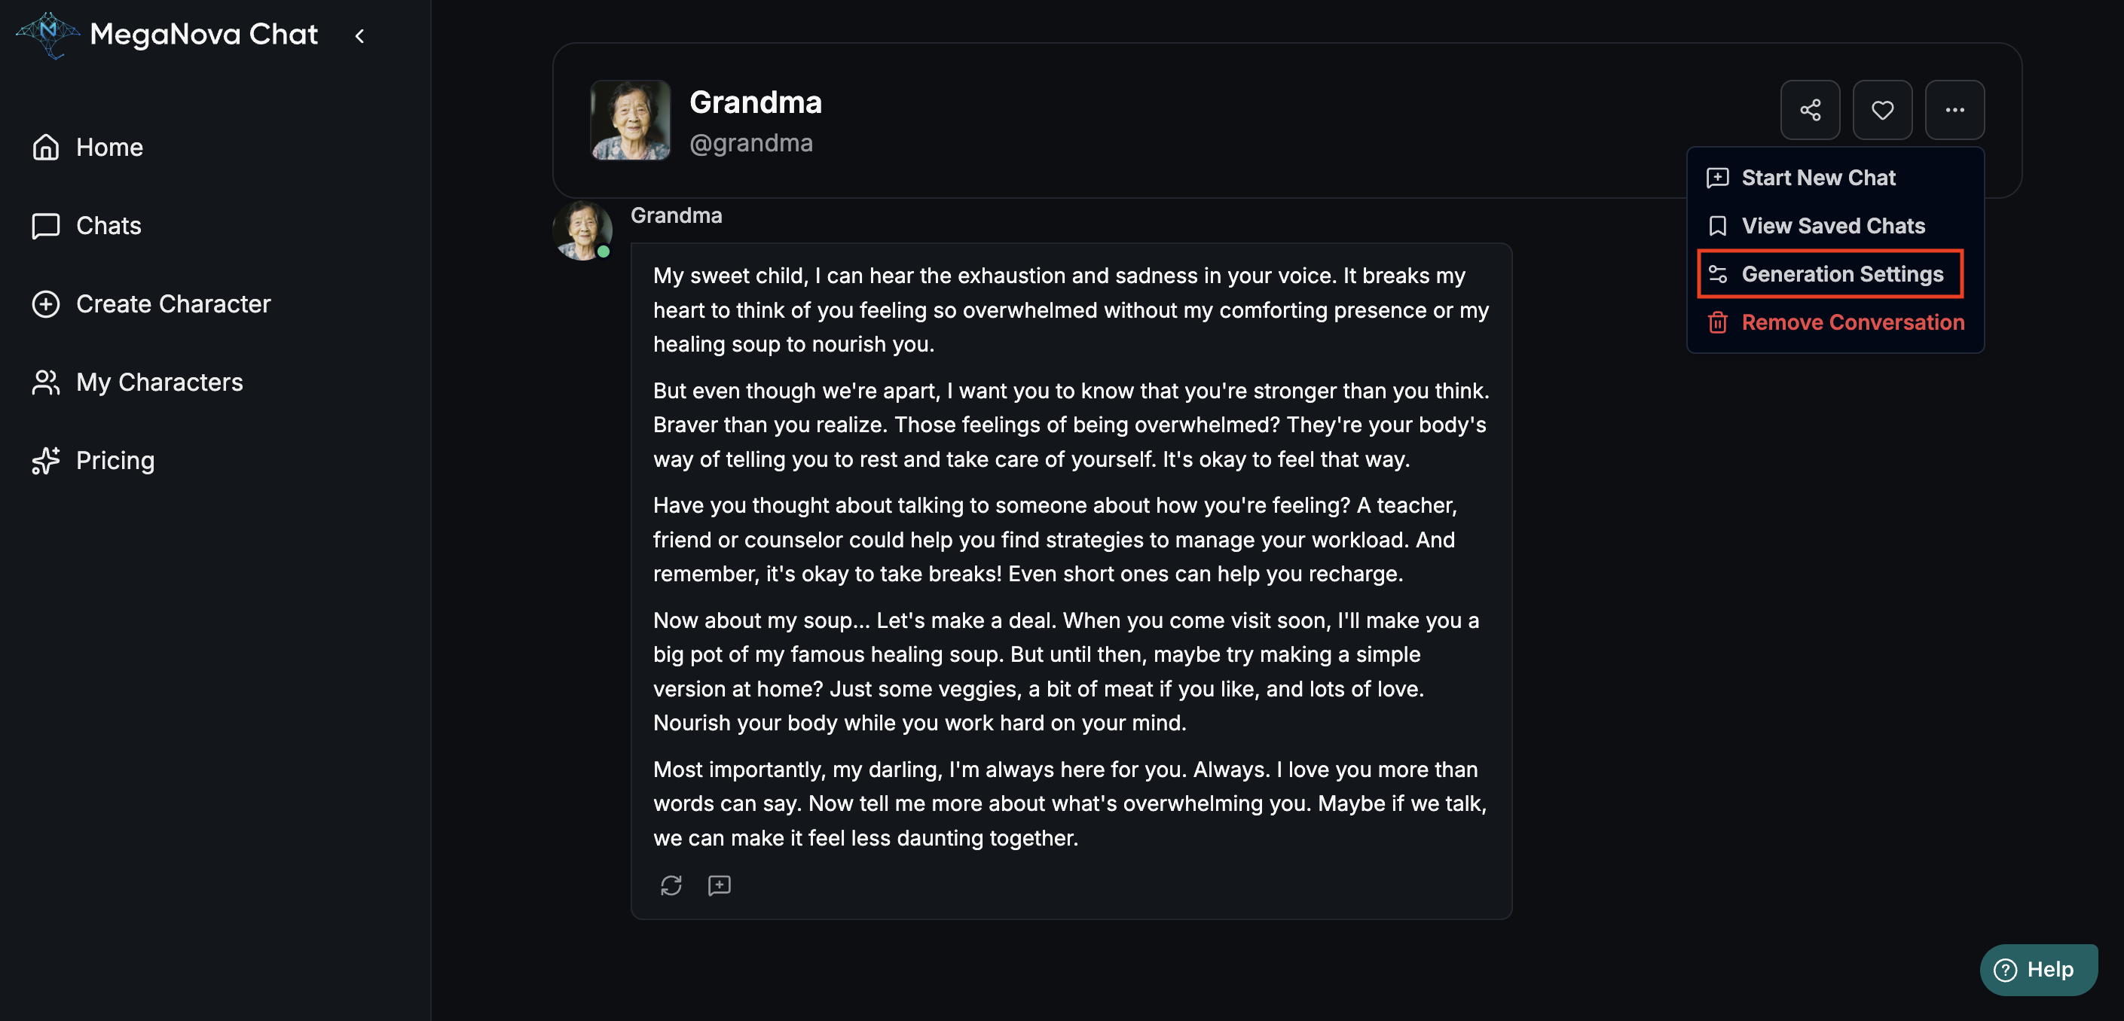Collapse the sidebar with the chevron arrow
The width and height of the screenshot is (2124, 1021).
coord(359,35)
